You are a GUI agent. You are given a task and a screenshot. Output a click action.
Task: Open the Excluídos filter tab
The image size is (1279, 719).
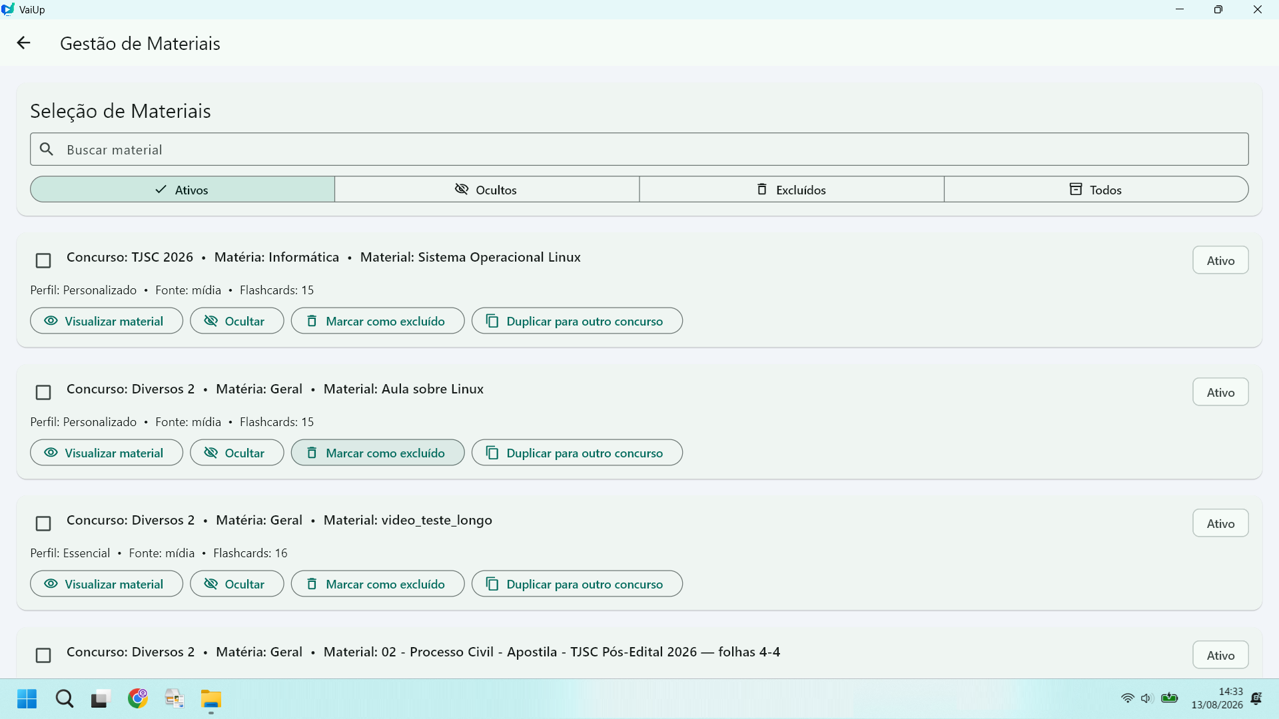point(791,190)
